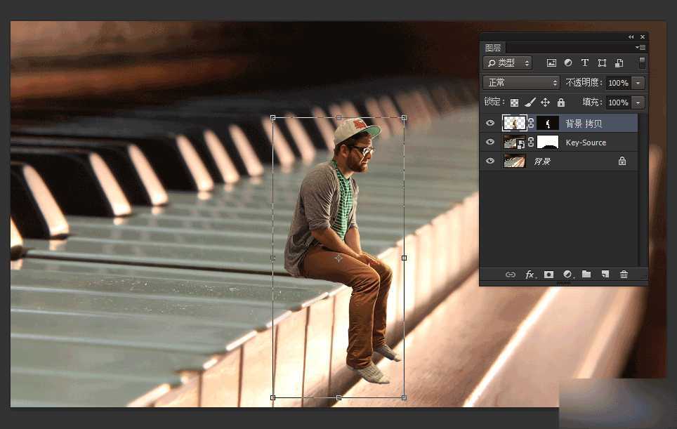677x429 pixels.
Task: Click the delete layer trash icon
Action: [x=624, y=275]
